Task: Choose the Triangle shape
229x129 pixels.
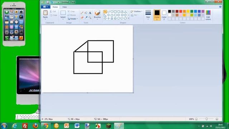Action: (x=126, y=11)
